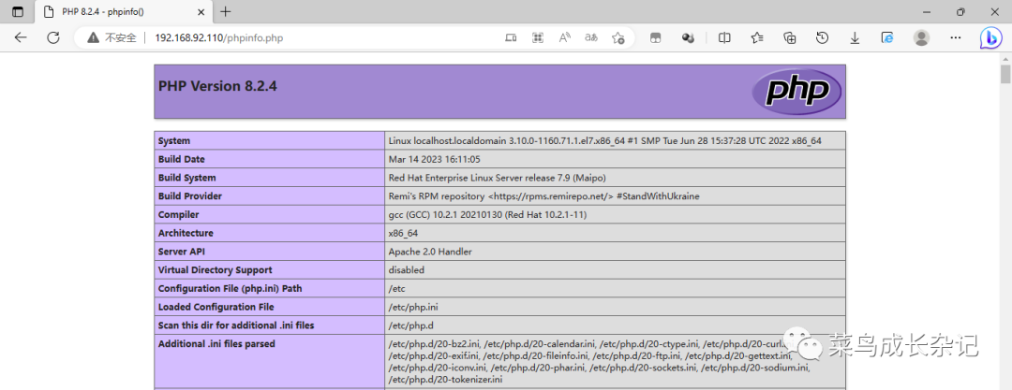Open the extension with gray spheres icon

[688, 38]
